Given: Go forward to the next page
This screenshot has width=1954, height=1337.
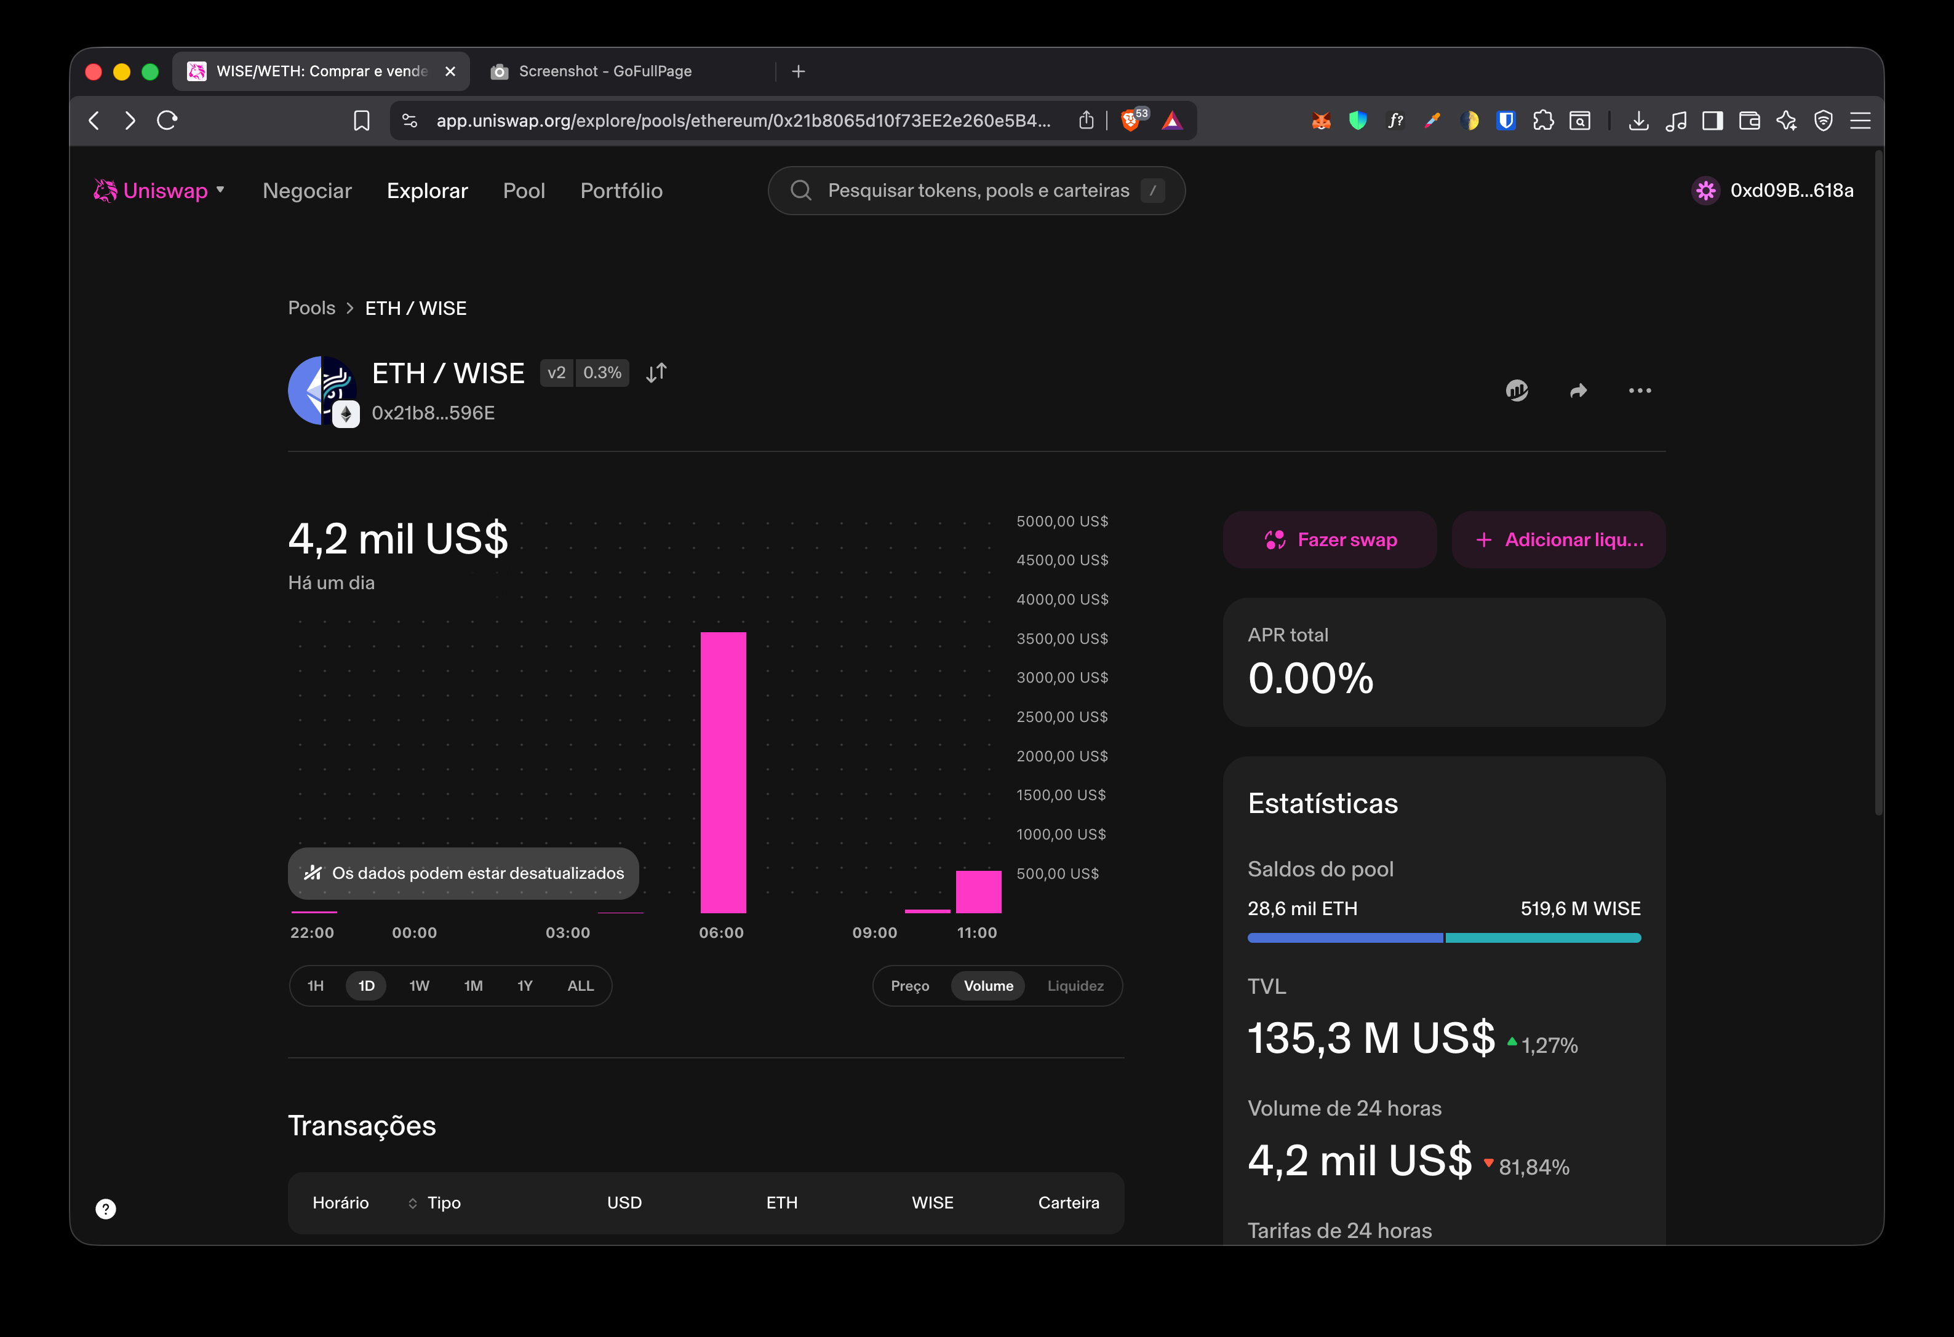Looking at the screenshot, I should click(130, 121).
